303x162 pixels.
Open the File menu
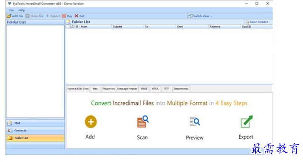click(x=12, y=10)
